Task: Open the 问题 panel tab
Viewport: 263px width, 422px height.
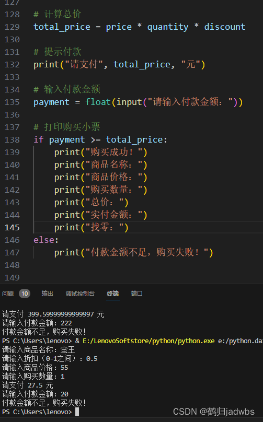Action: click(8, 294)
